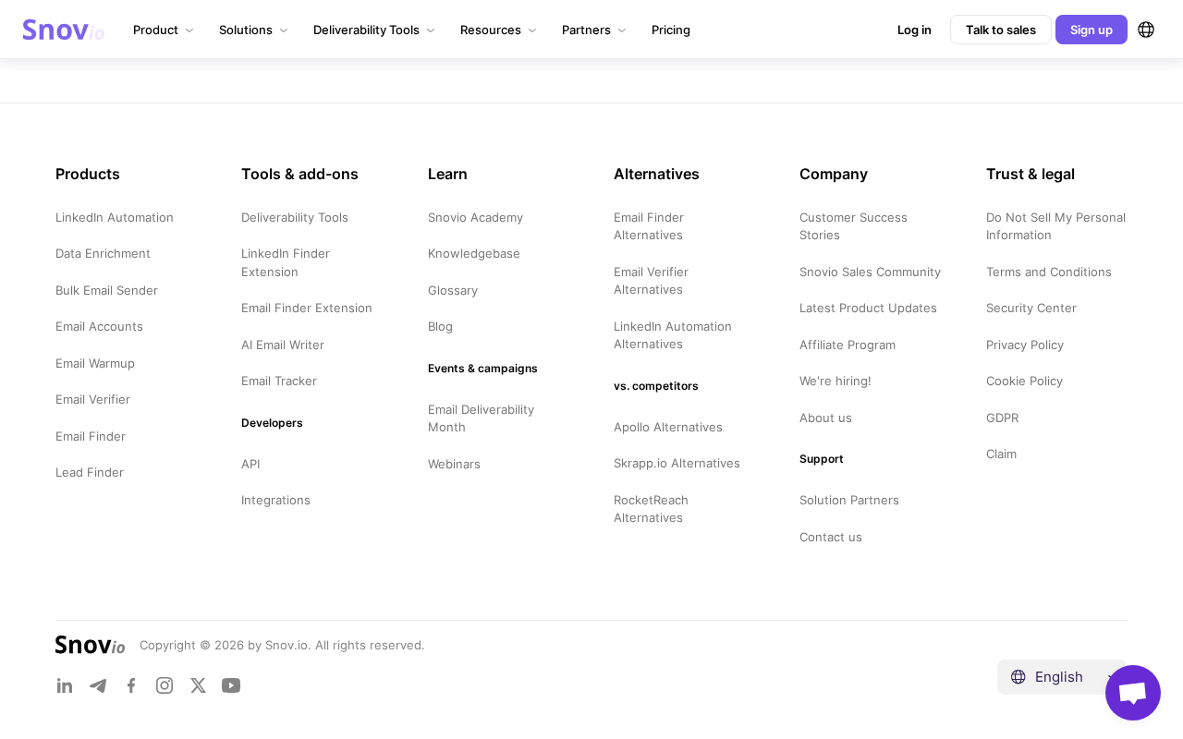Screen dimensions: 1183x739
Task: Open the Email Verifier link
Action: [x=92, y=399]
